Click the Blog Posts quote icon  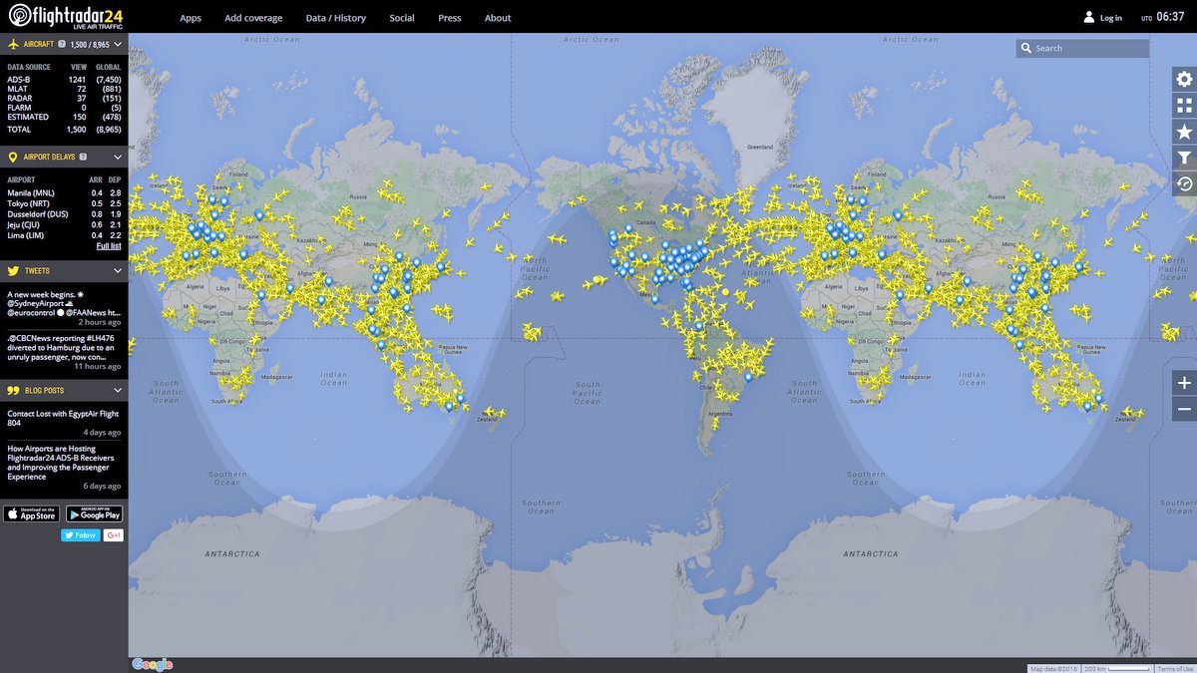(13, 390)
